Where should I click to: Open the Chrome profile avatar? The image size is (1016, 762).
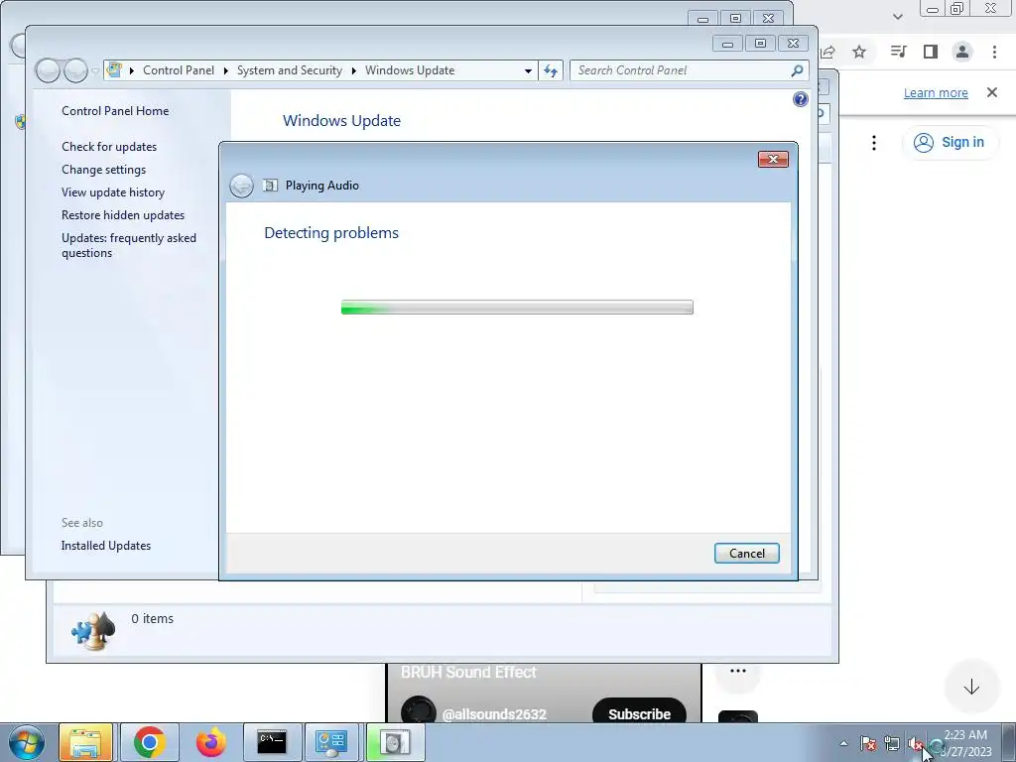(962, 52)
